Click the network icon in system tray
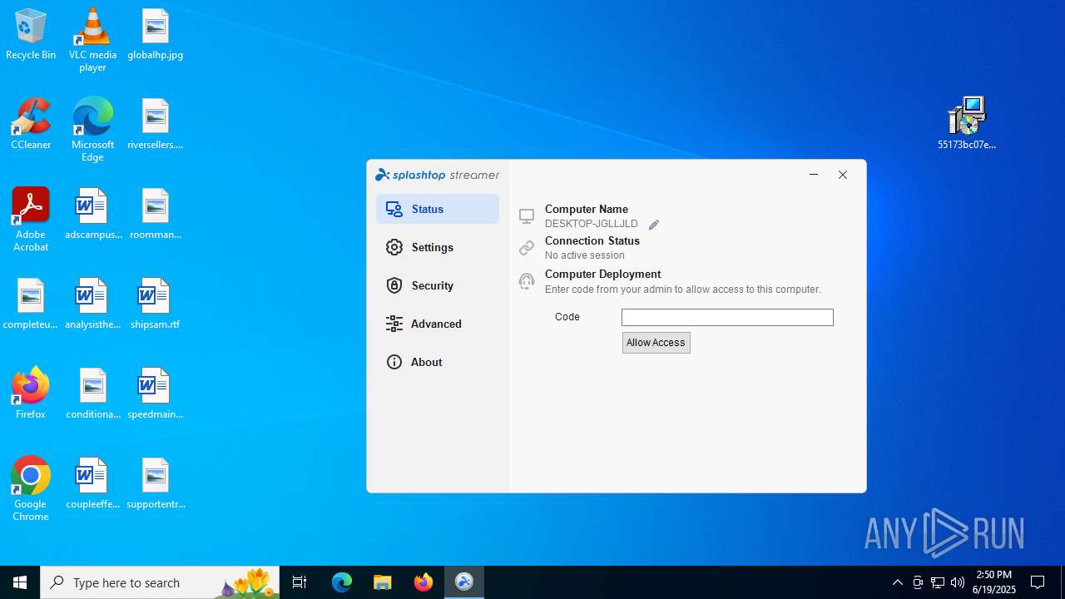The image size is (1065, 599). tap(938, 582)
